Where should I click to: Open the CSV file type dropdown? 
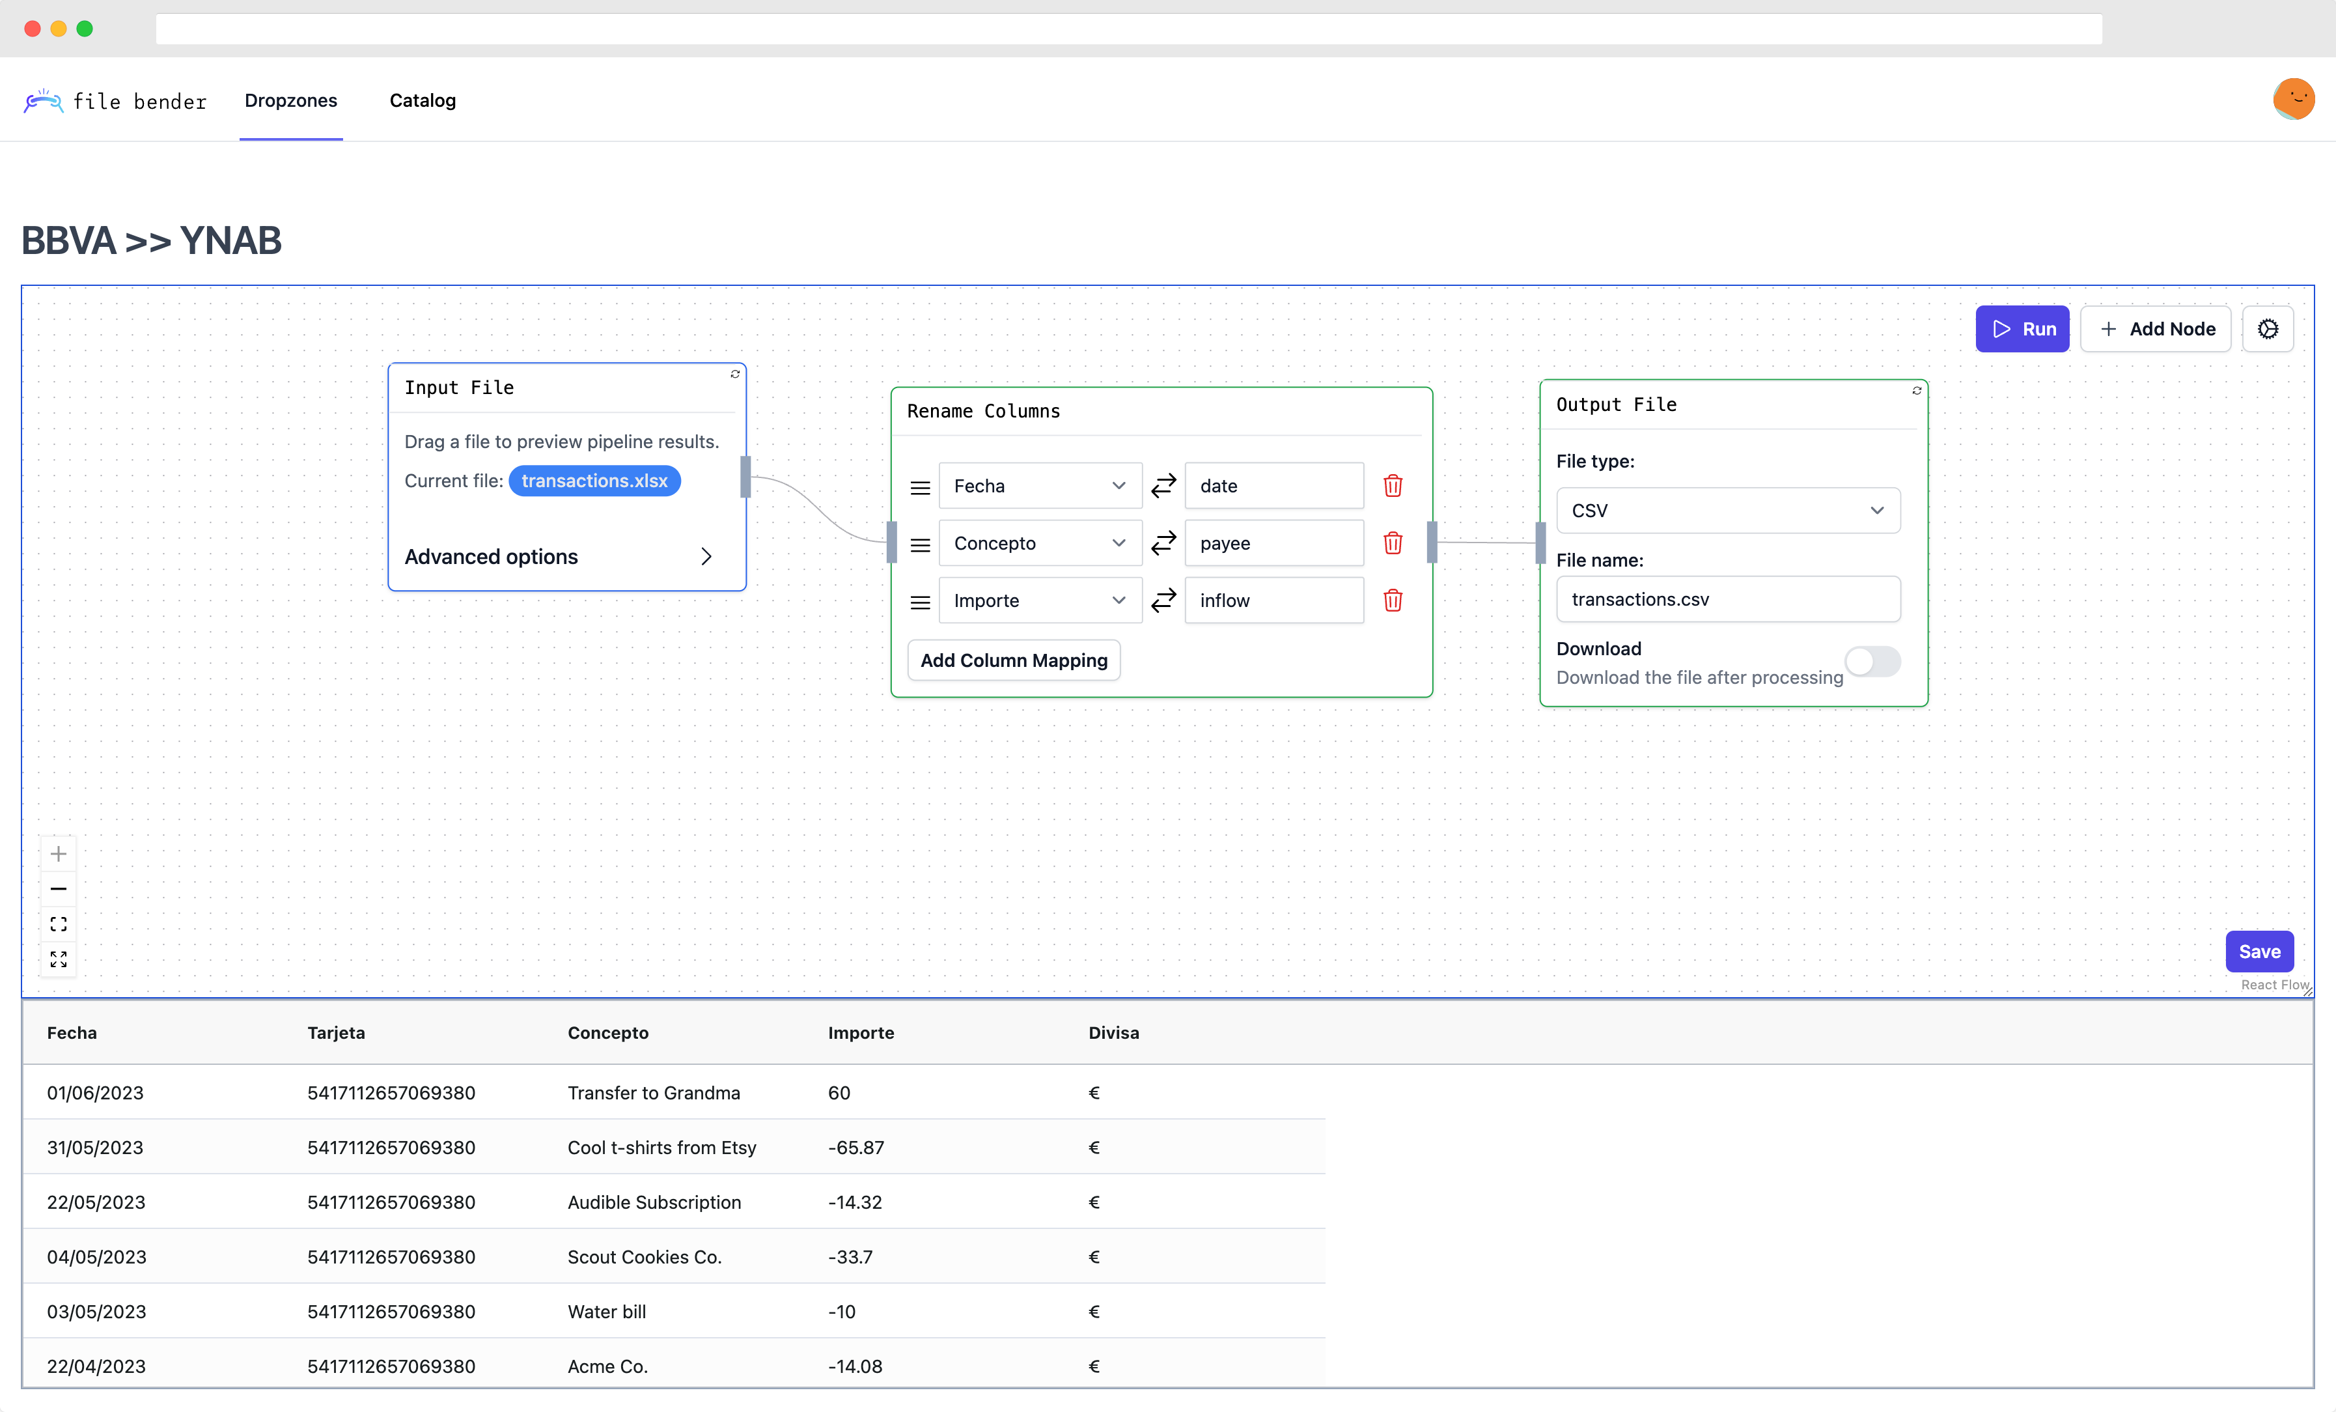[1727, 510]
